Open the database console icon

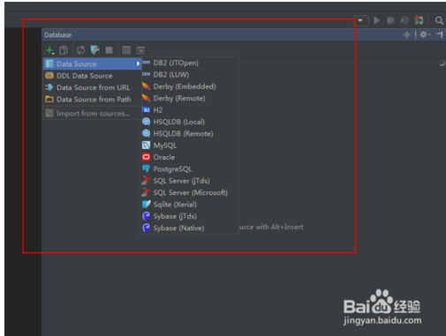140,50
